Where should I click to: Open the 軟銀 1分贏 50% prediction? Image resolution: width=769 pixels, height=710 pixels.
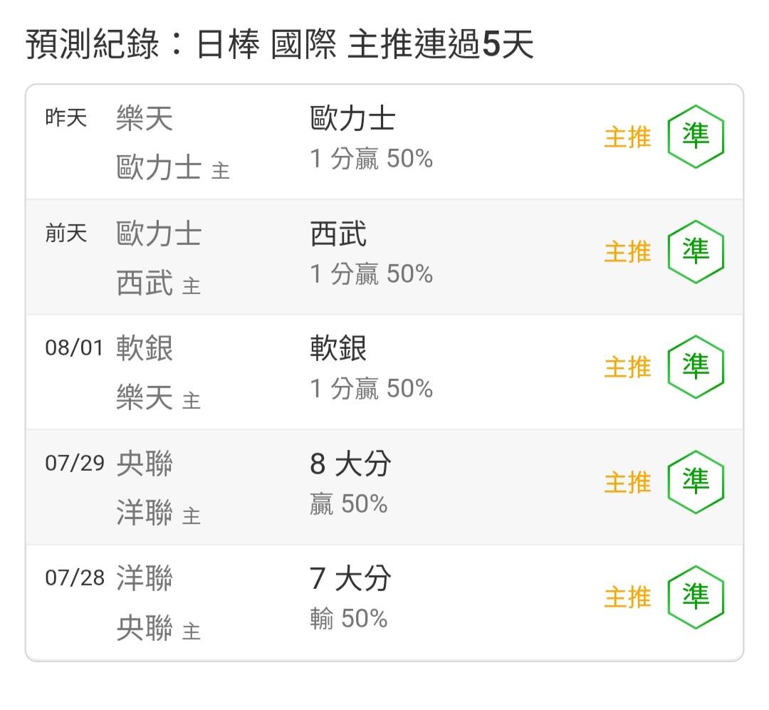pyautogui.click(x=371, y=368)
